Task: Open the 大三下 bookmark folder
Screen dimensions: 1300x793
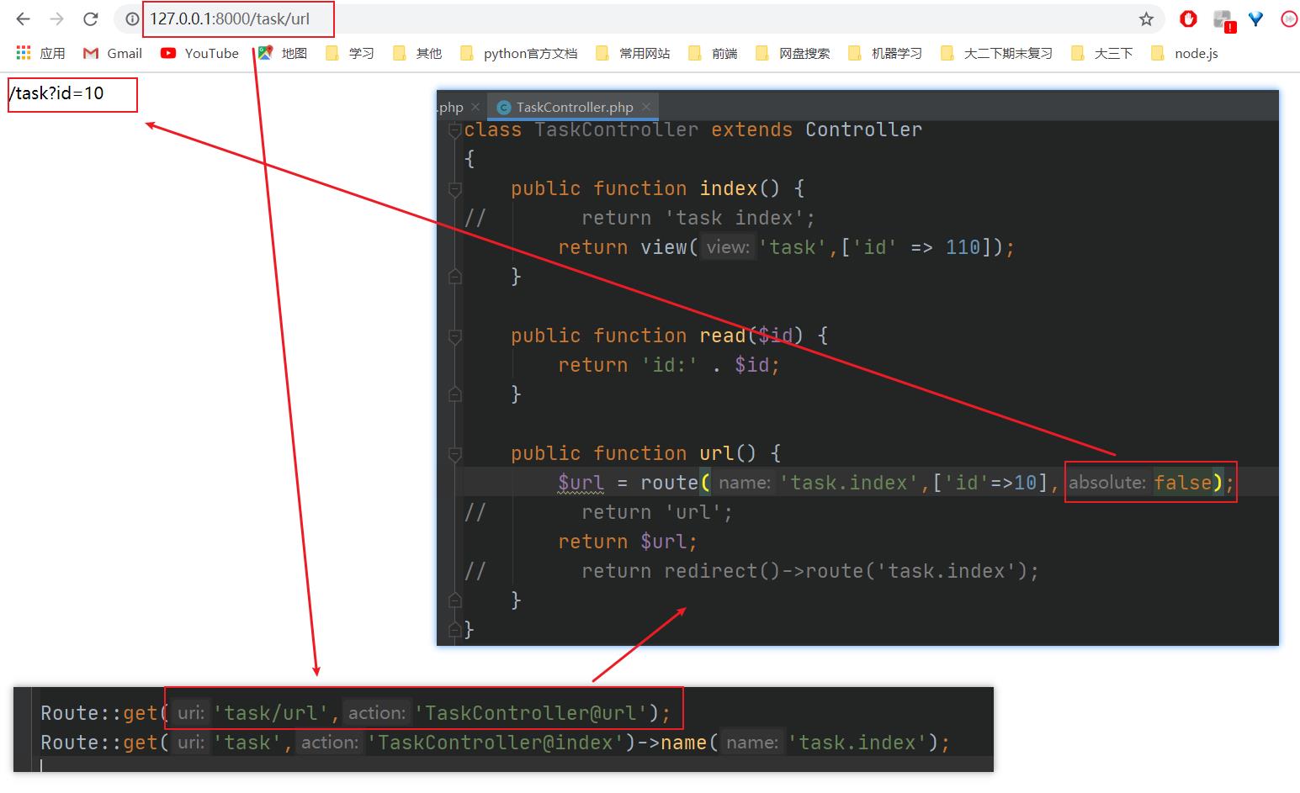Action: click(1101, 53)
